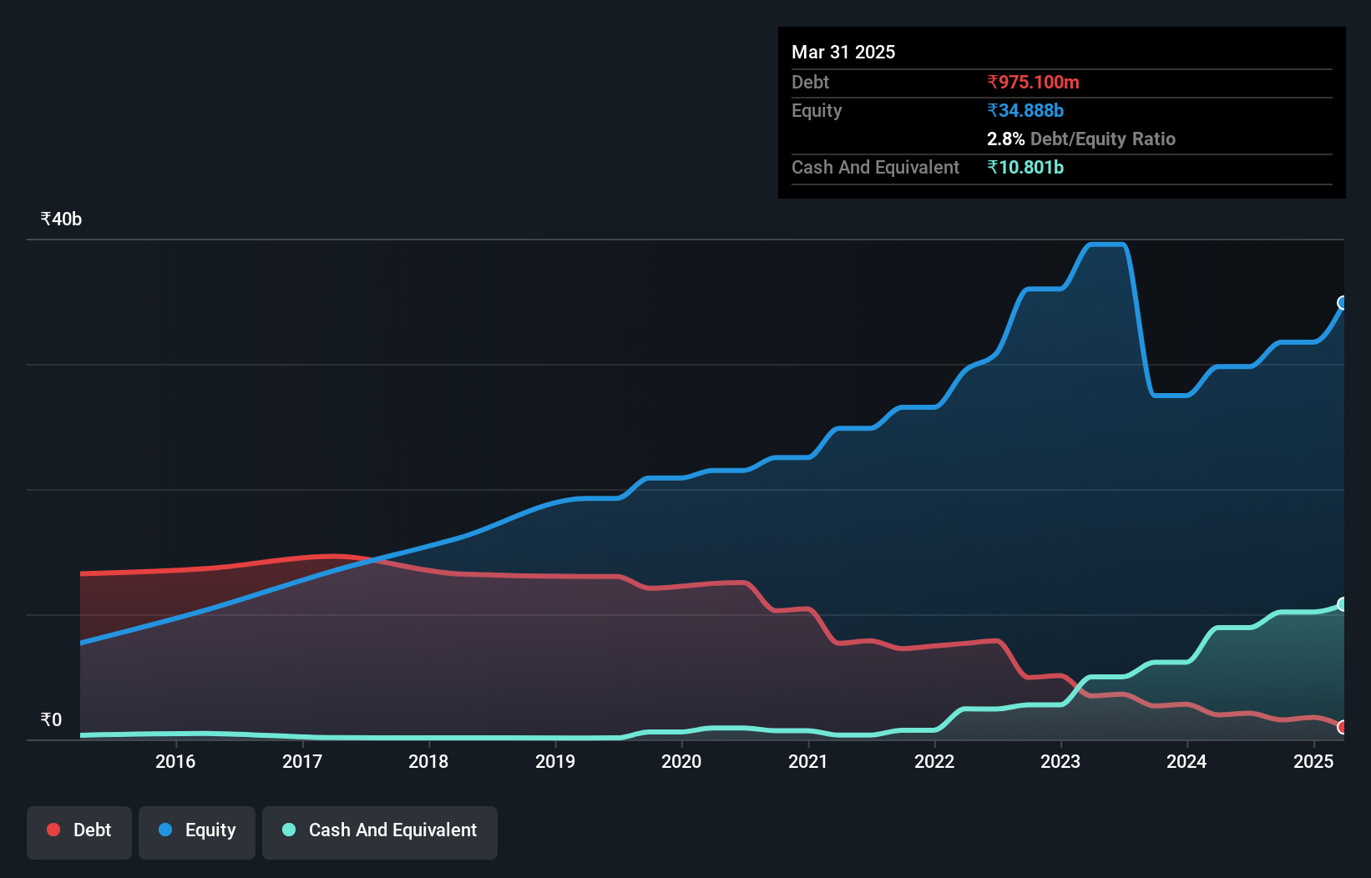Click the red Debt legend dot

tap(53, 830)
